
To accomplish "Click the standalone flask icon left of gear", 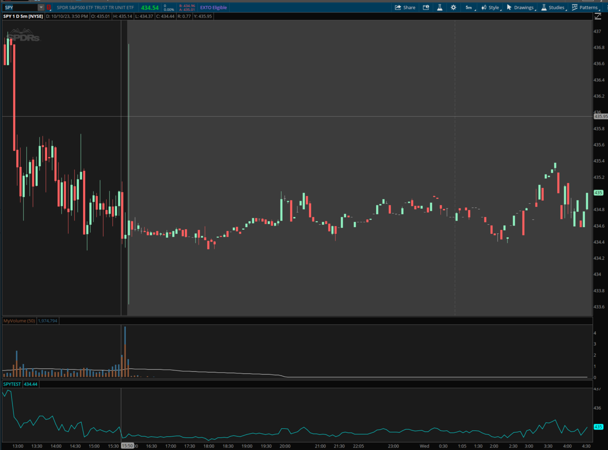I will pyautogui.click(x=440, y=7).
